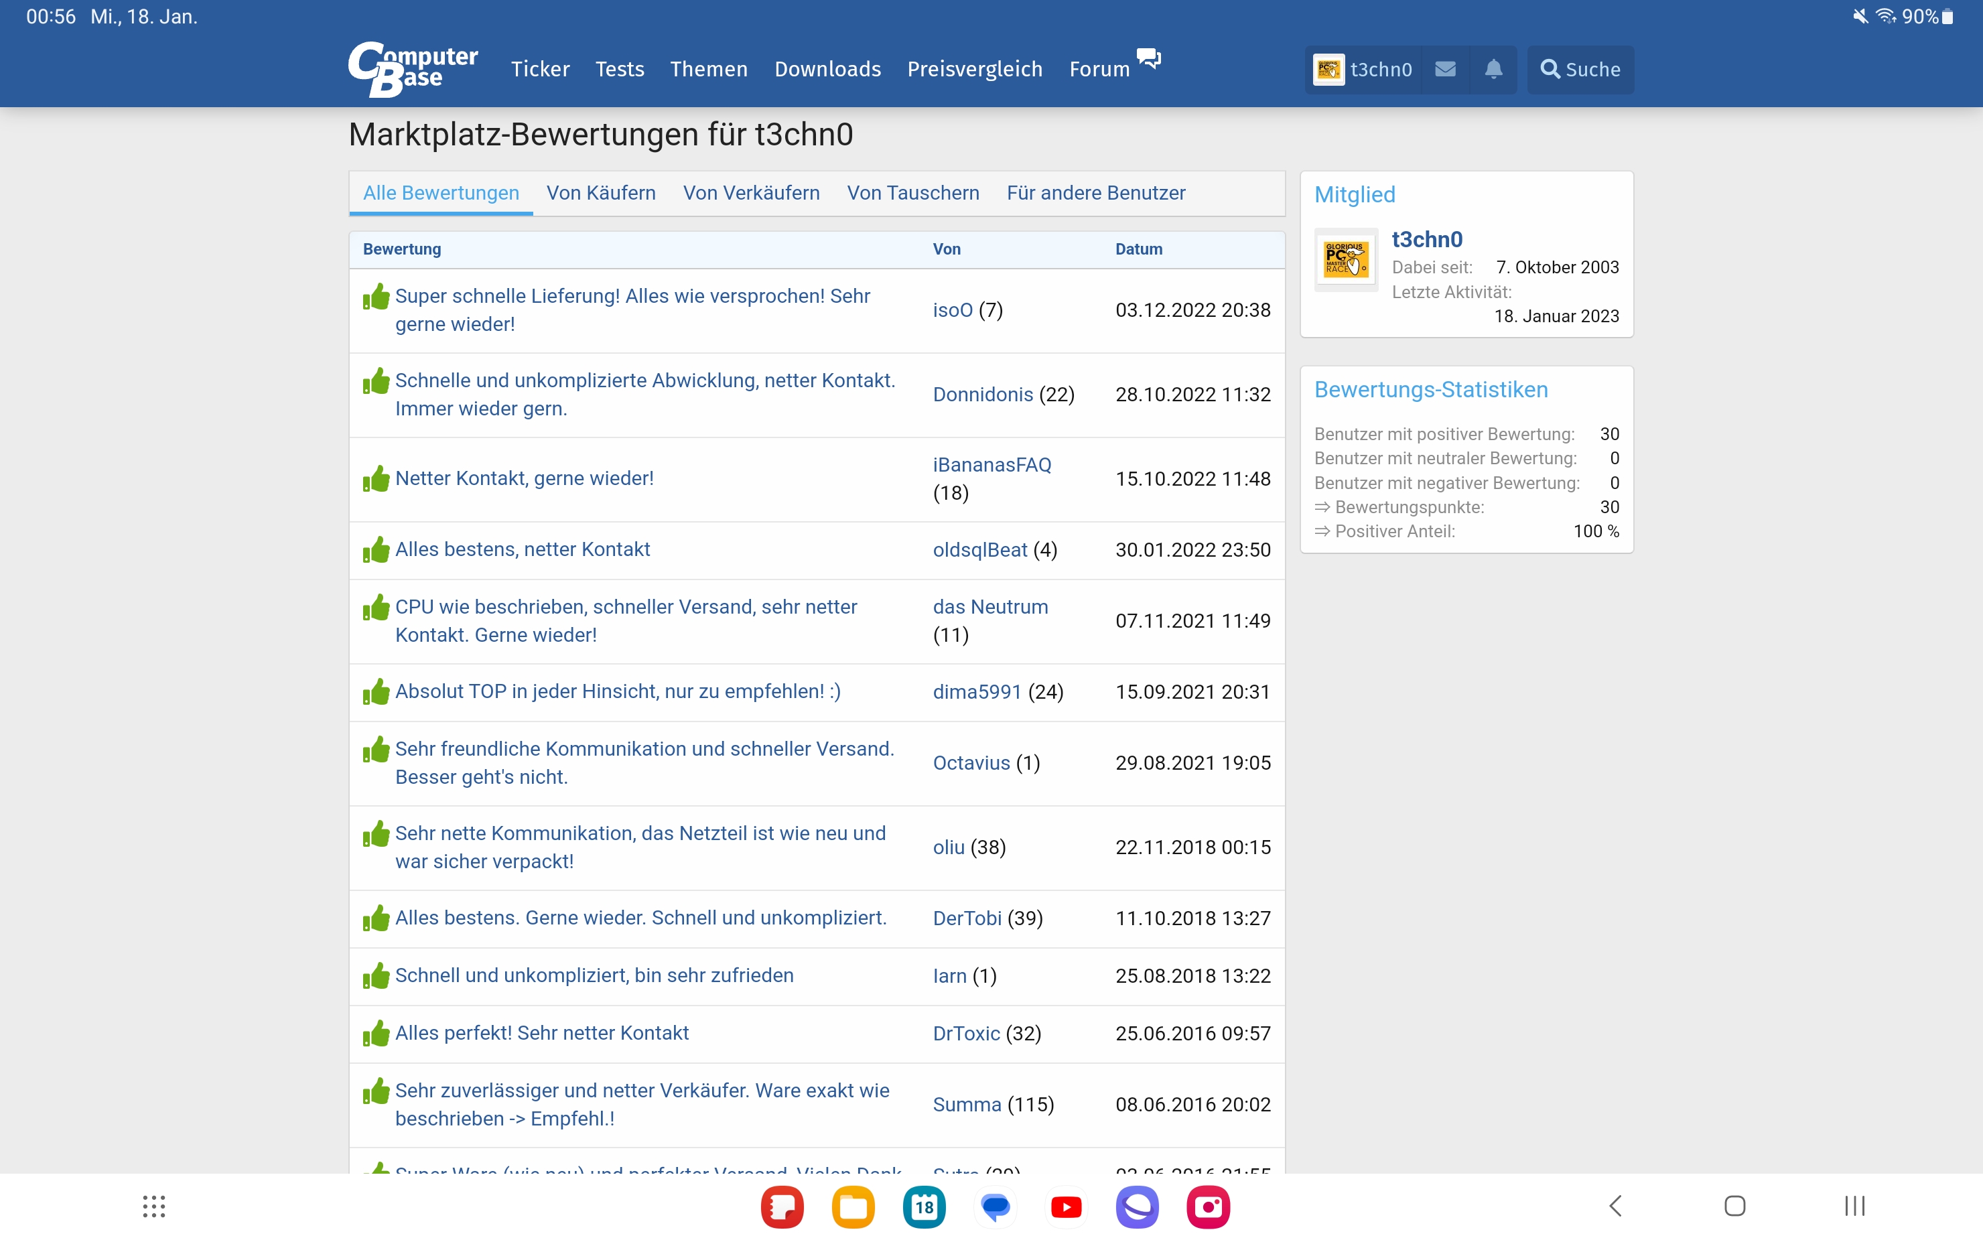Click t3chn0 avatar thumbnail in Mitglied box
This screenshot has width=1983, height=1238.
click(1346, 259)
